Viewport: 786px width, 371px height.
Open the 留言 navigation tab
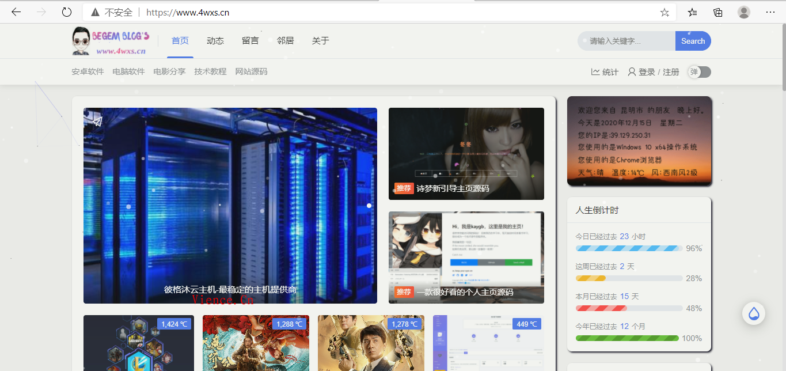250,41
